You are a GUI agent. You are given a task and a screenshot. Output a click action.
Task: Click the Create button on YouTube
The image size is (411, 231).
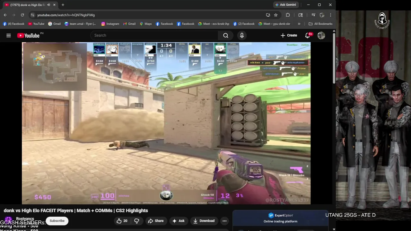tap(289, 35)
